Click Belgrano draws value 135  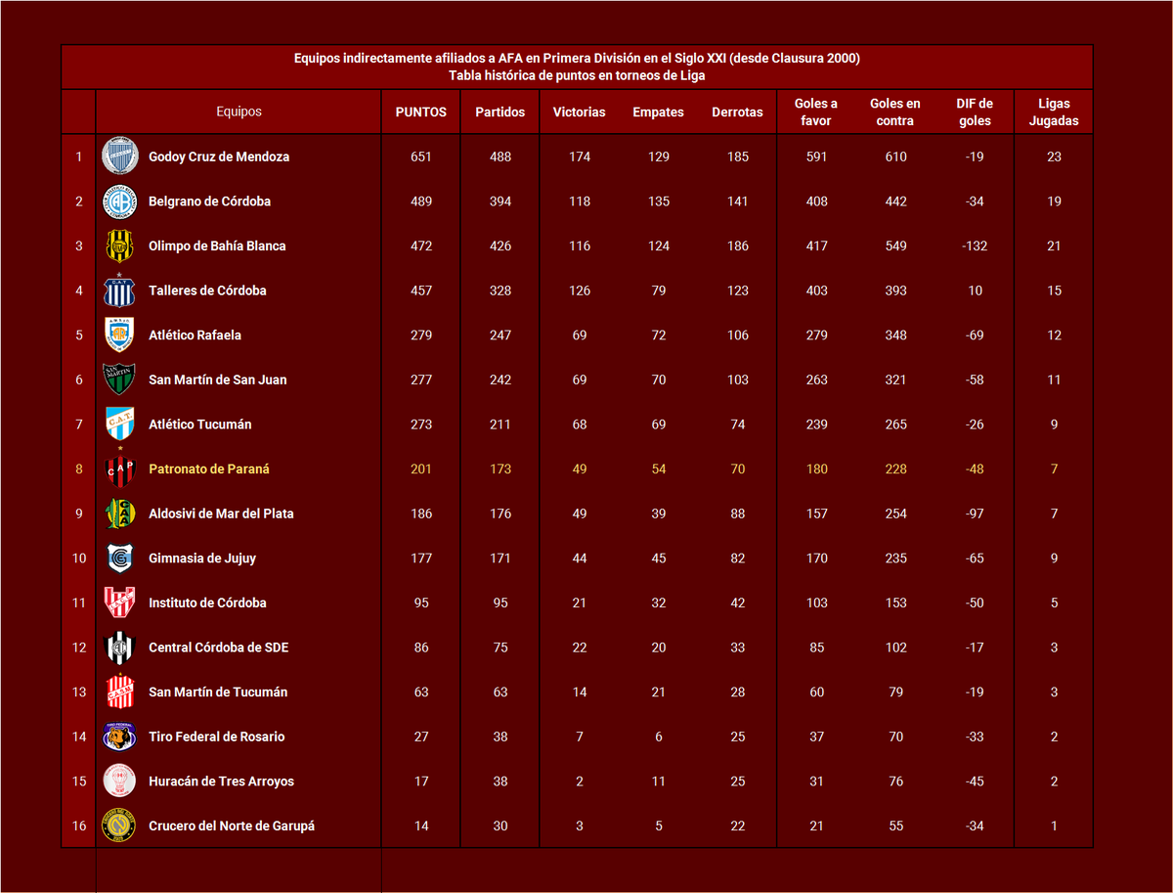pos(659,201)
